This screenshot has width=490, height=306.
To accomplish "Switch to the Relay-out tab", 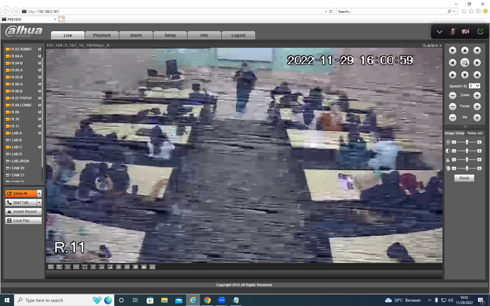I will click(475, 133).
